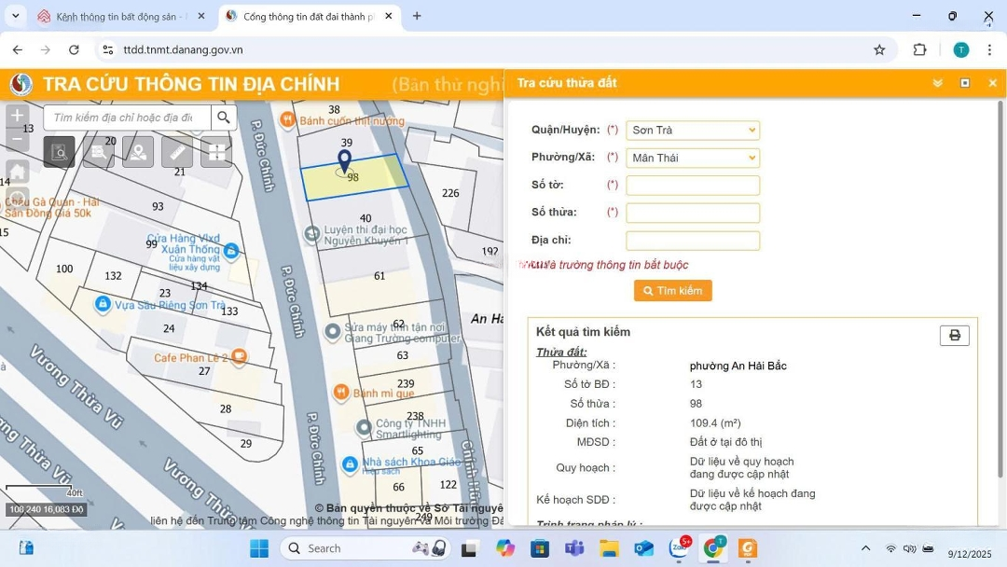This screenshot has width=1007, height=567.
Task: Zoom in on the map
Action: (18, 116)
